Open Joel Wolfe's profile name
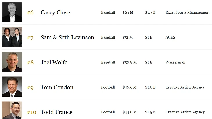The width and height of the screenshot is (212, 119). 54,62
